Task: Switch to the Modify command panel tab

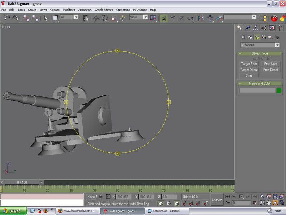Action: pyautogui.click(x=247, y=28)
